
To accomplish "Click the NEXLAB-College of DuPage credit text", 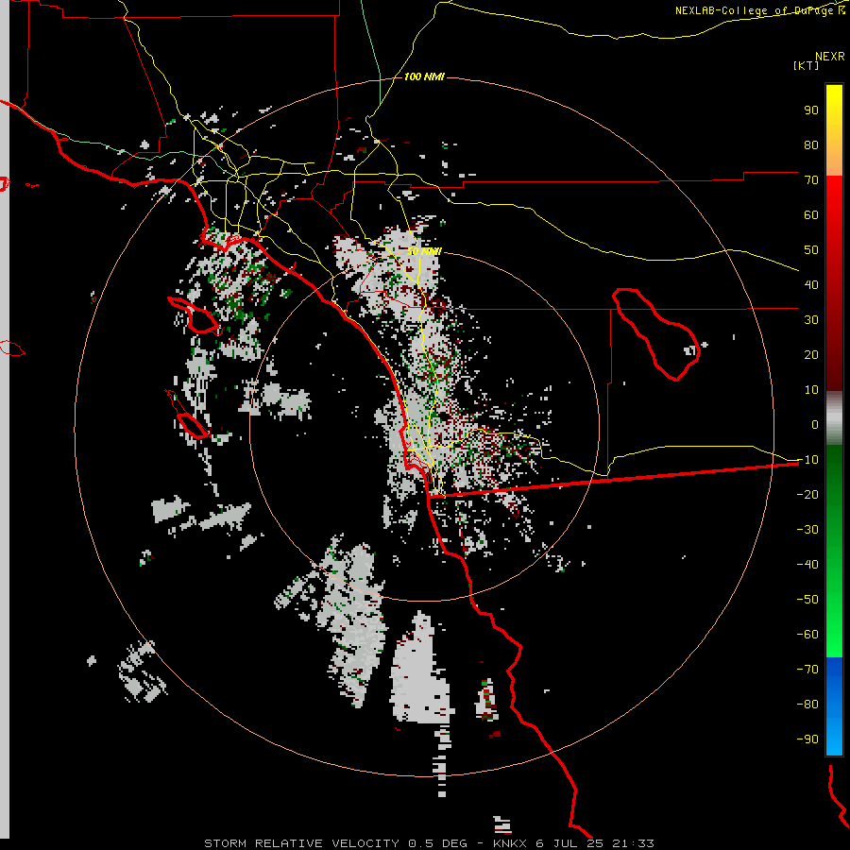I will (x=759, y=10).
